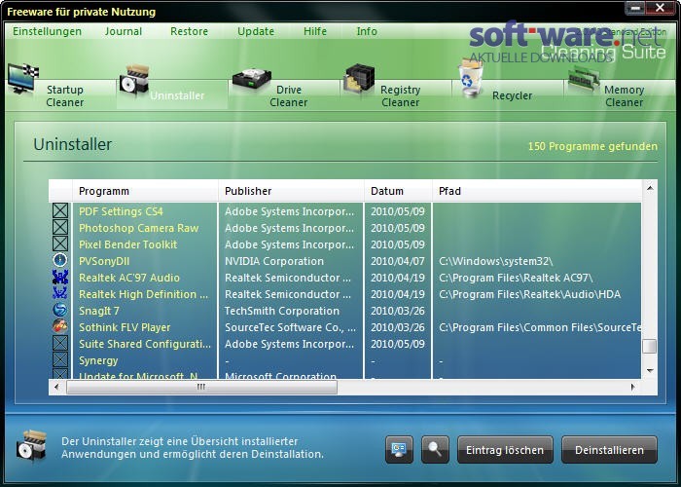Viewport: 681px width, 487px height.
Task: Open the Info menu
Action: [x=367, y=32]
